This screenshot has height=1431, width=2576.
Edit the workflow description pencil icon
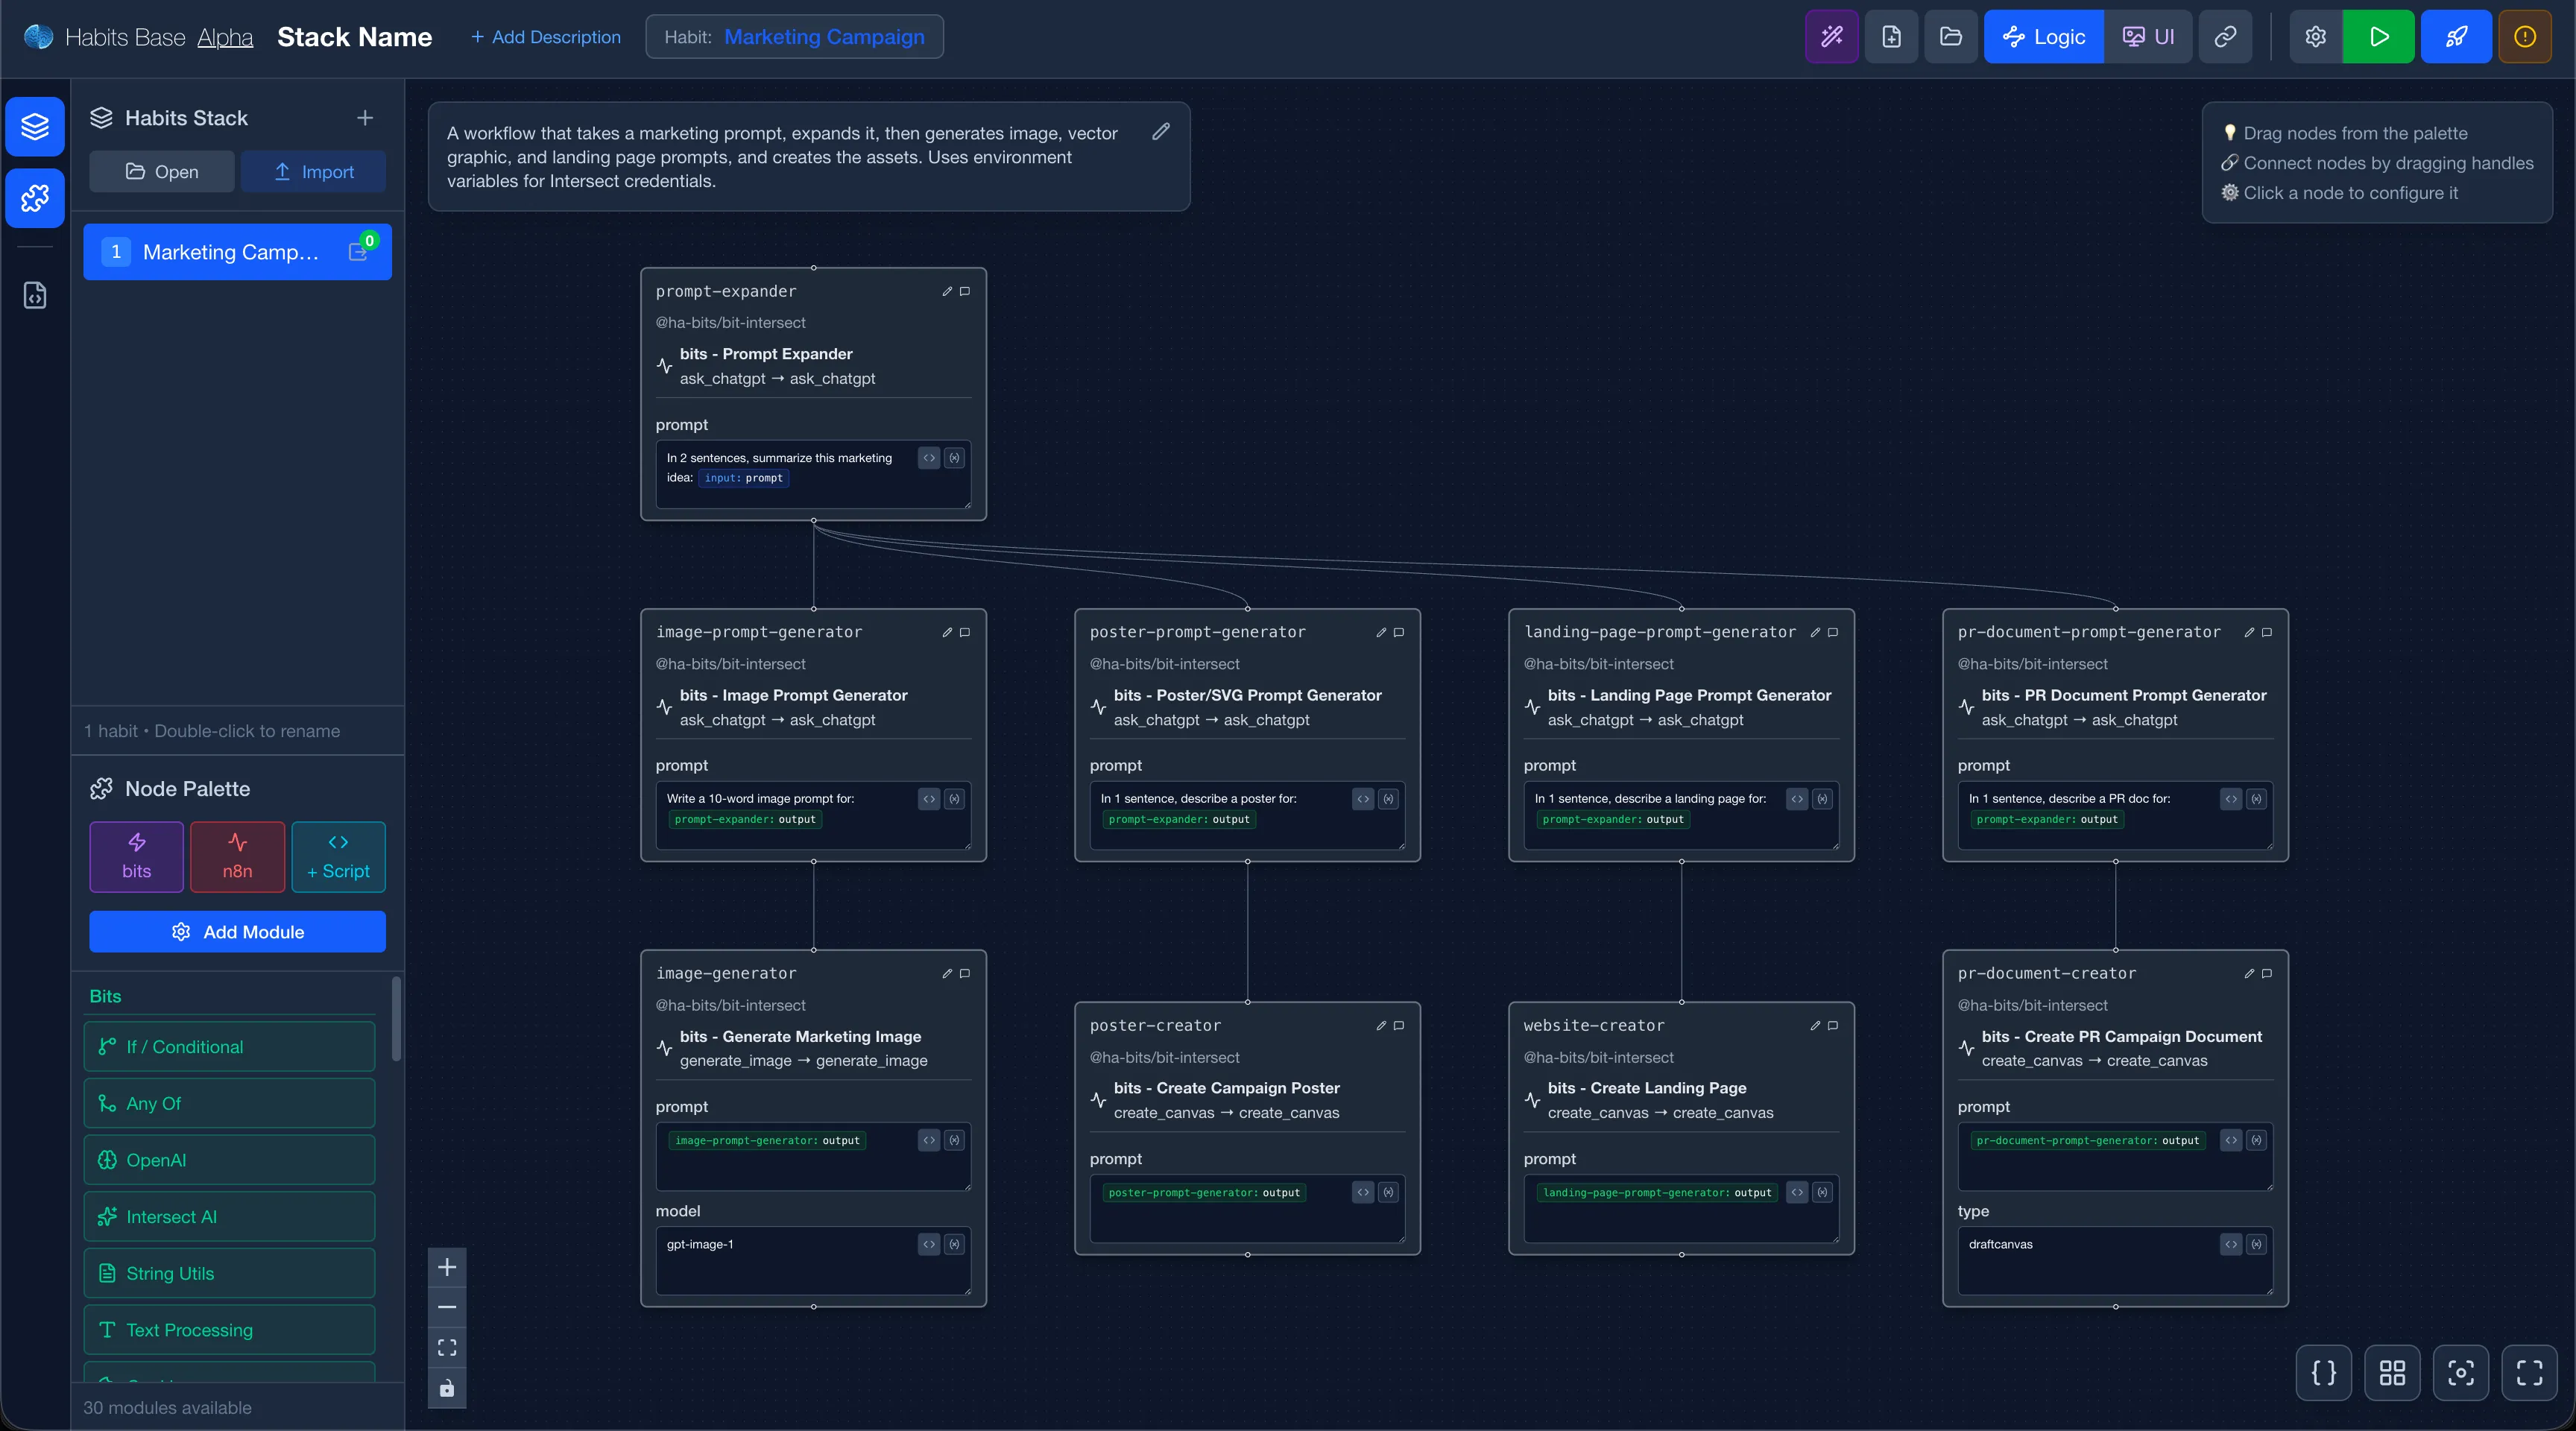coord(1160,132)
